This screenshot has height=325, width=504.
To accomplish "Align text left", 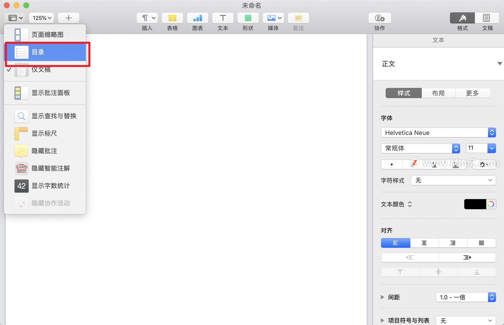I will 396,243.
